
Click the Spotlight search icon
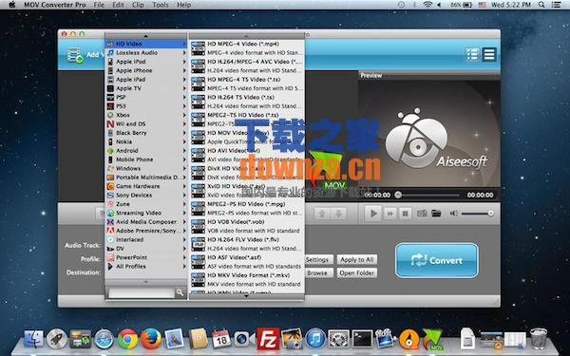(x=541, y=5)
